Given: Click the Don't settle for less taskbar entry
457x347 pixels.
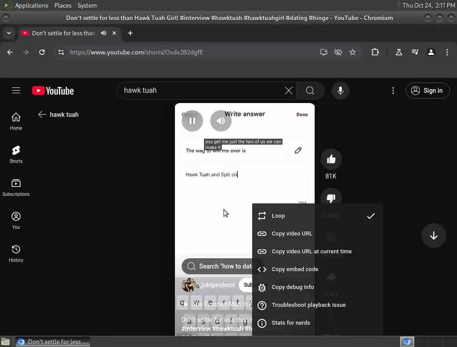Looking at the screenshot, I should pyautogui.click(x=53, y=342).
